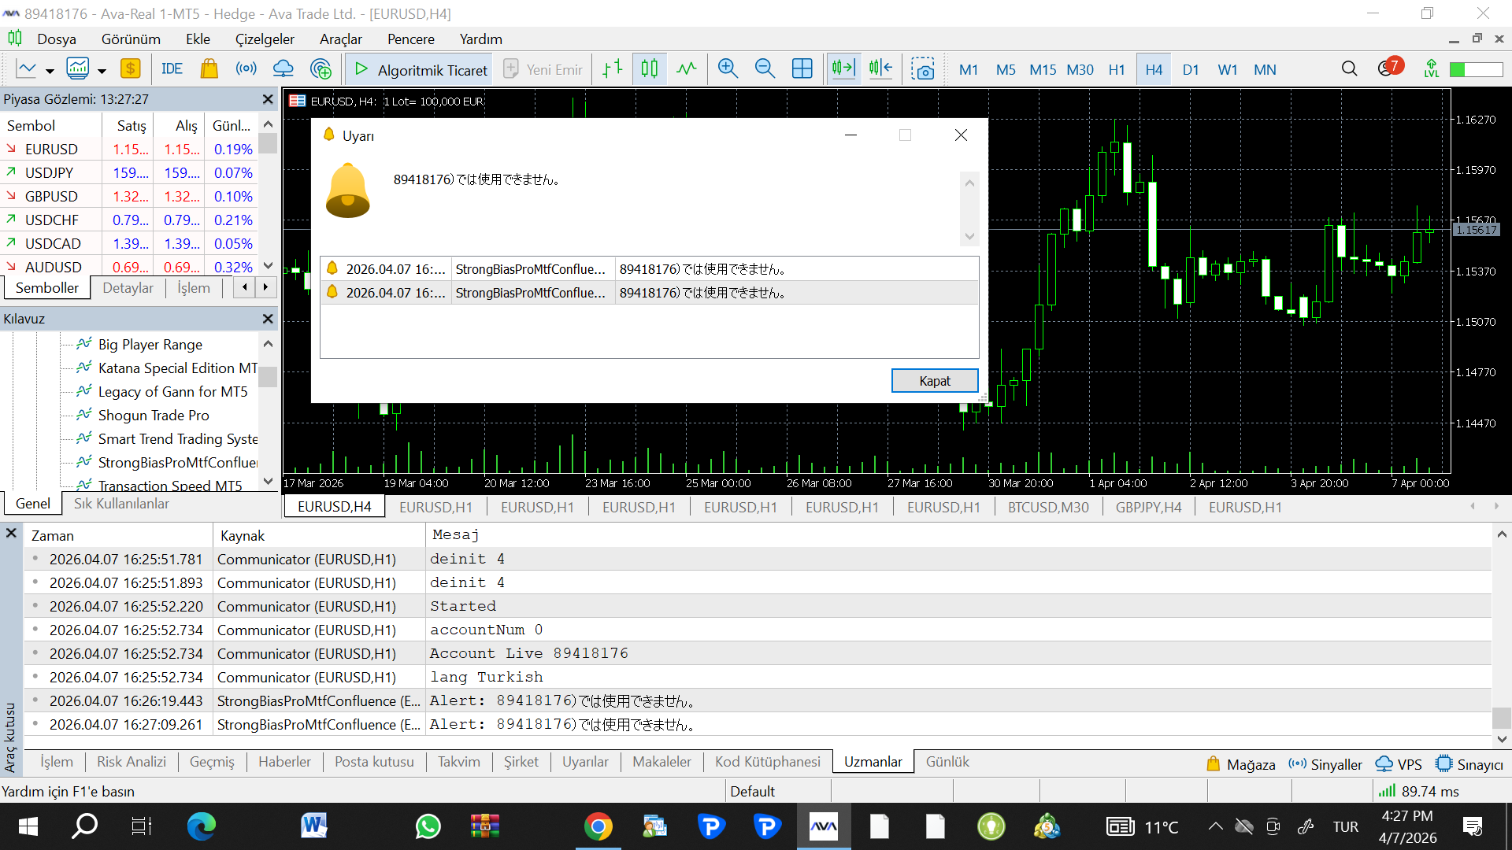Image resolution: width=1512 pixels, height=850 pixels.
Task: Click the dollar sign market icon
Action: 131,69
